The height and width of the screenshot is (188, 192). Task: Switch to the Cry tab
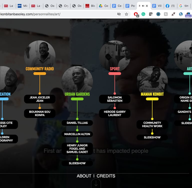tap(63, 6)
